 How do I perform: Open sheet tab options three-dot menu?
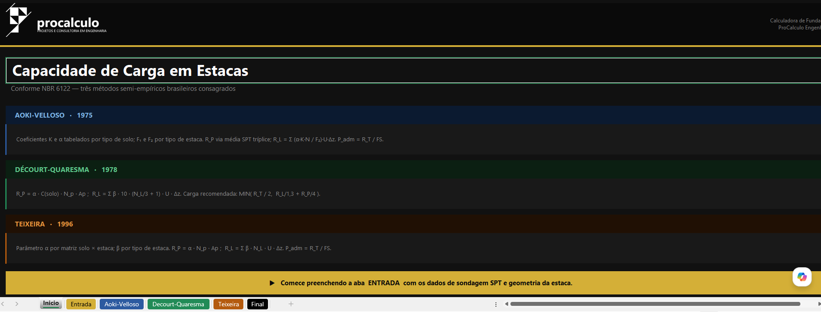496,304
